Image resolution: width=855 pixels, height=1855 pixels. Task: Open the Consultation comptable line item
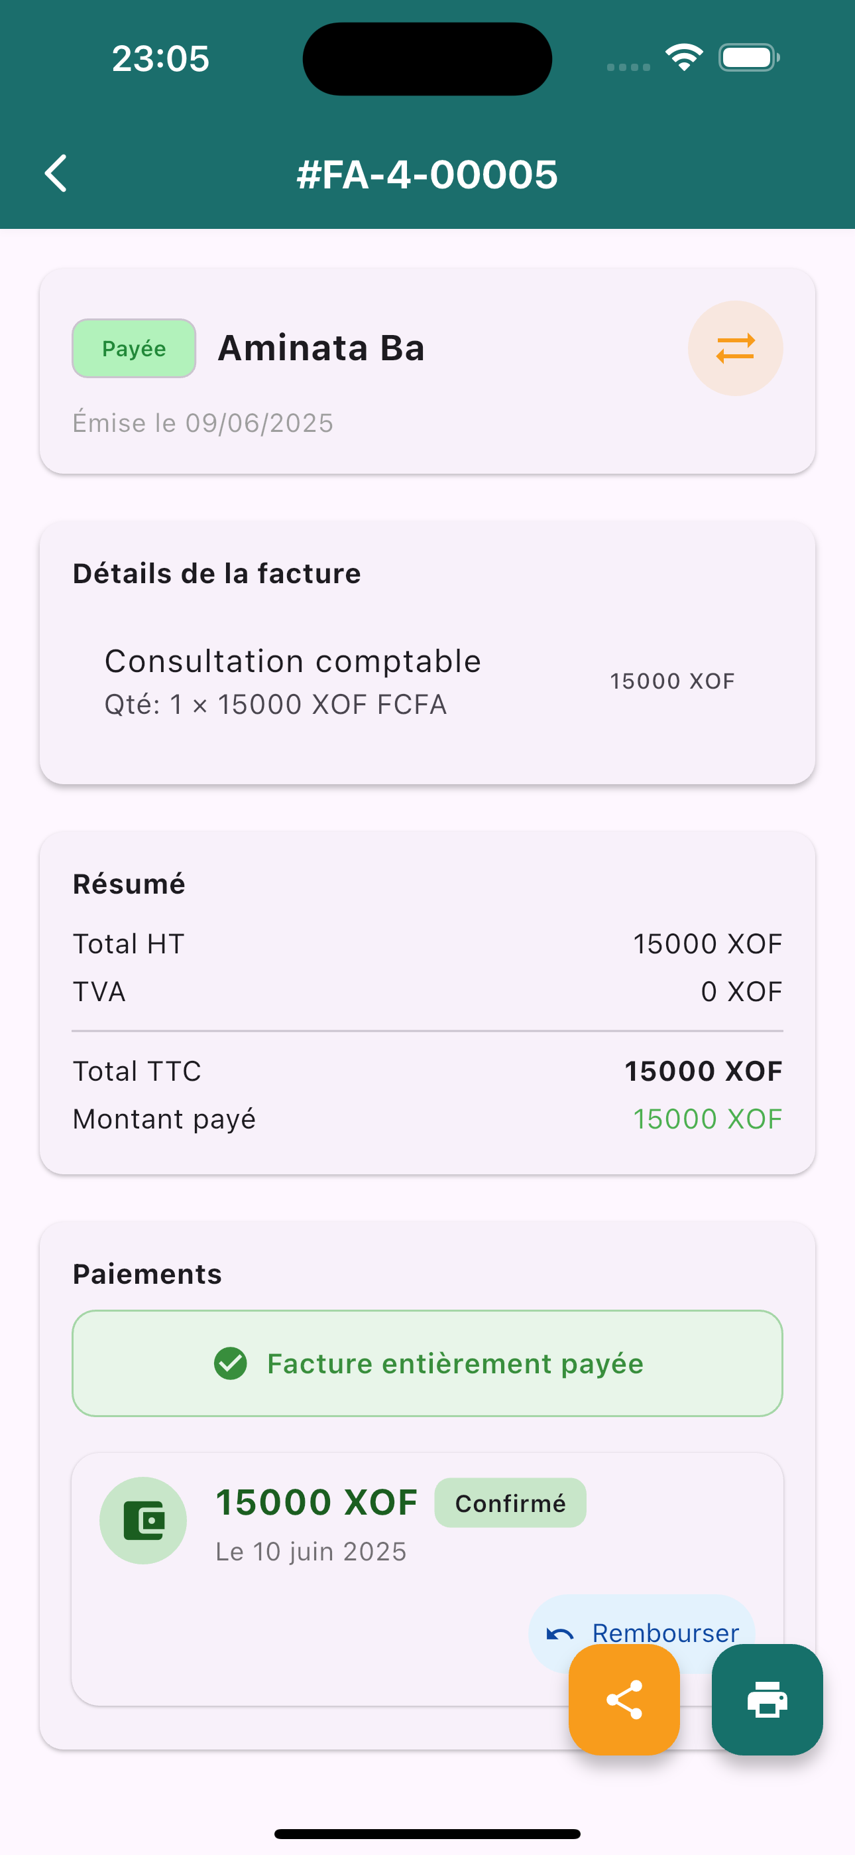click(293, 681)
